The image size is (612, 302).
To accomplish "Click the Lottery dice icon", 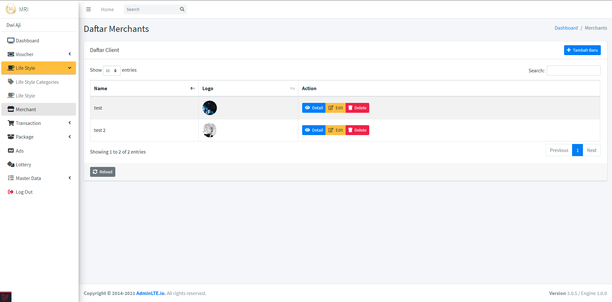I will (11, 164).
